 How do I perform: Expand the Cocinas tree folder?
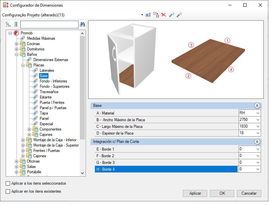point(16,44)
